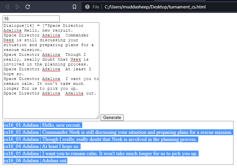Click 'rescue mission.' in the textarea
This screenshot has width=237, height=168.
(23, 50)
